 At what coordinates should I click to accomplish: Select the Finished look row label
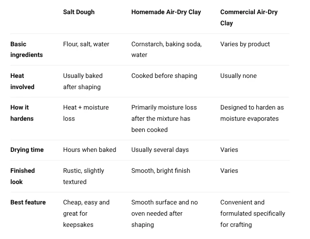pyautogui.click(x=22, y=176)
